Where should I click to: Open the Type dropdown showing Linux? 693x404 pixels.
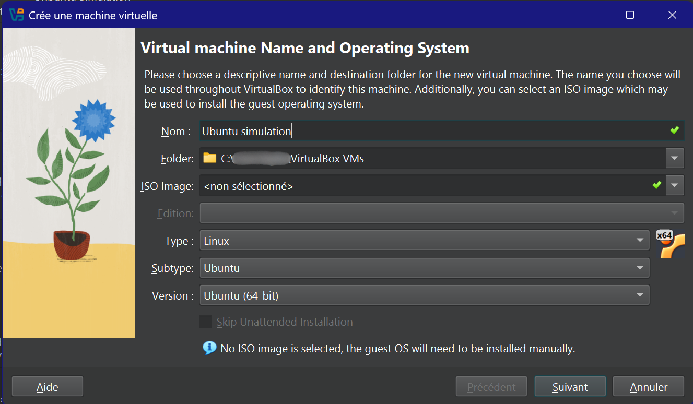[641, 241]
